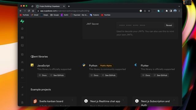Click the Google icon in address bar
Image resolution: width=196 pixels, height=110 pixels.
click(x=141, y=11)
